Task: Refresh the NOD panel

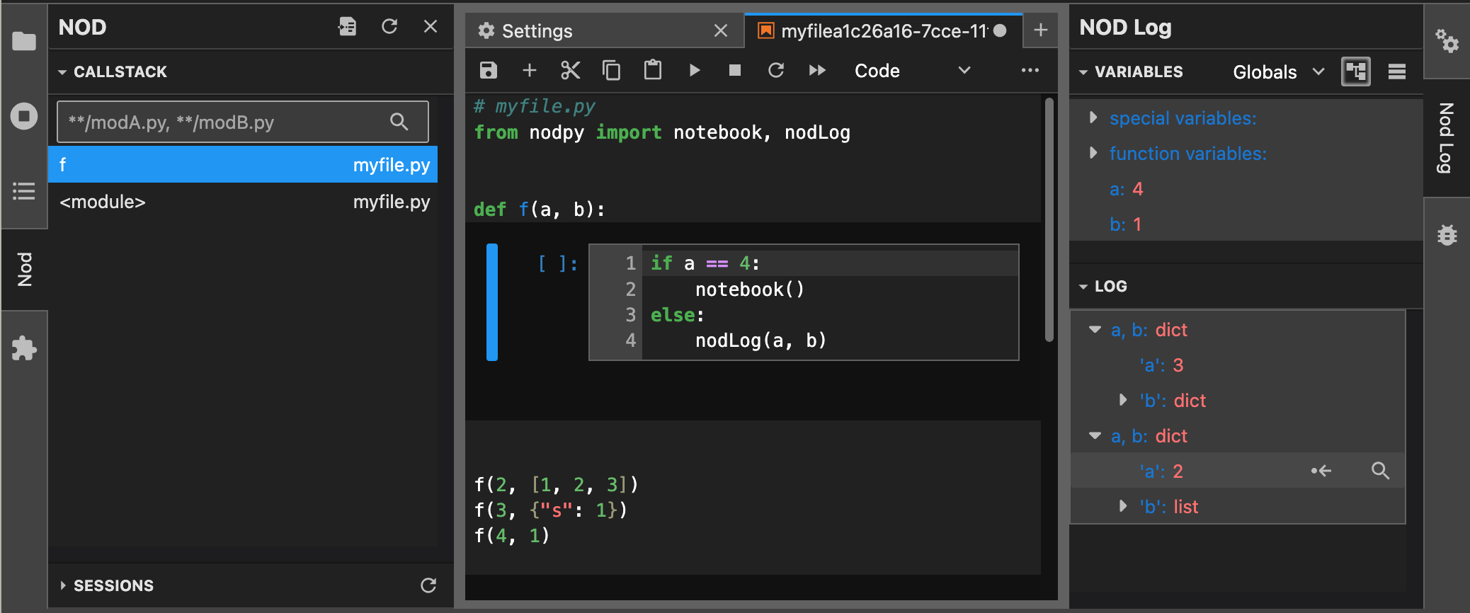Action: pyautogui.click(x=389, y=27)
